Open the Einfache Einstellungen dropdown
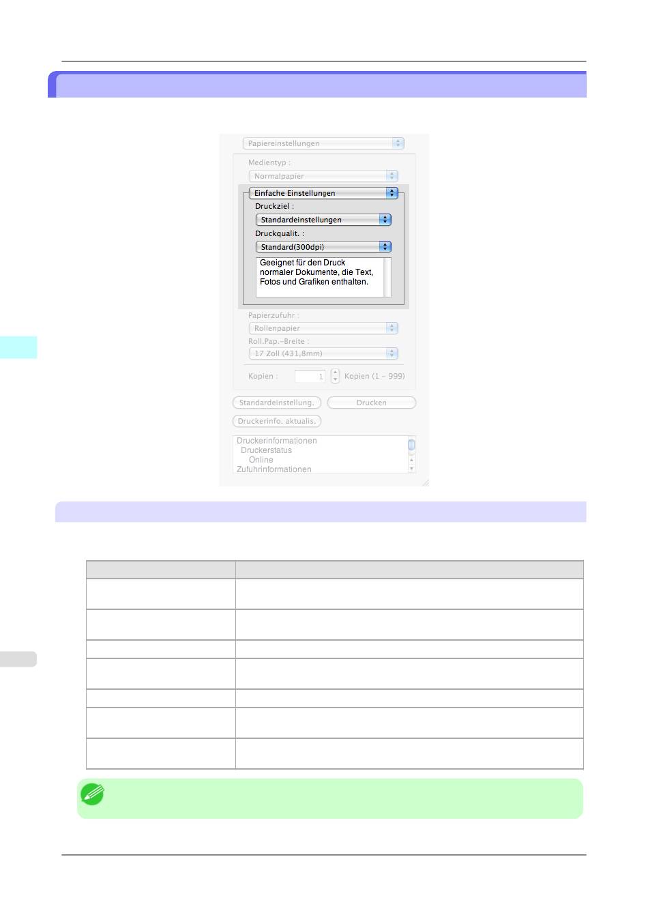The height and width of the screenshot is (917, 648). point(323,193)
